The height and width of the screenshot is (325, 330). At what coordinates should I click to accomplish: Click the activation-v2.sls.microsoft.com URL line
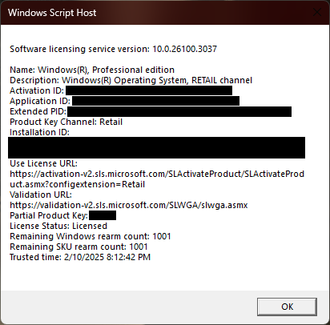[157, 174]
